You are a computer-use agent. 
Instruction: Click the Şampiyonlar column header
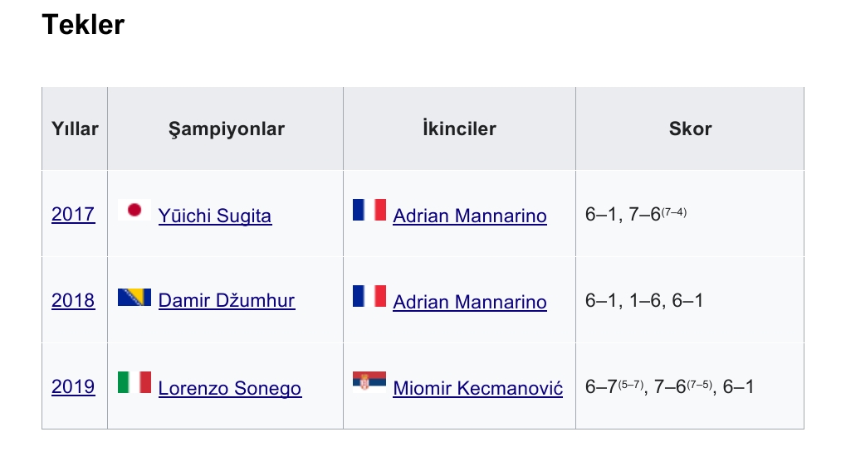(x=226, y=129)
